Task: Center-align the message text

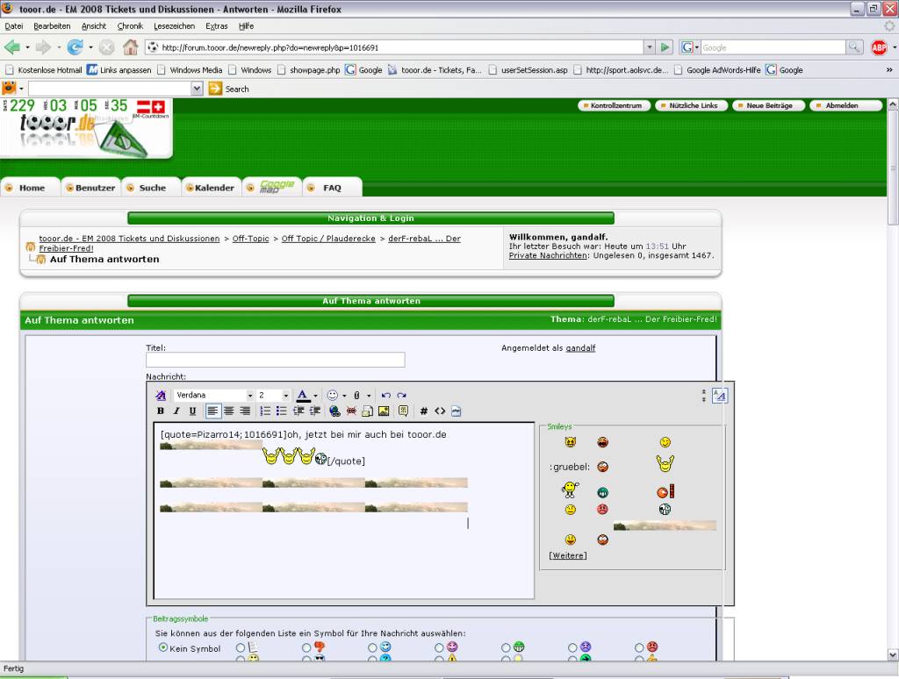Action: (x=229, y=411)
